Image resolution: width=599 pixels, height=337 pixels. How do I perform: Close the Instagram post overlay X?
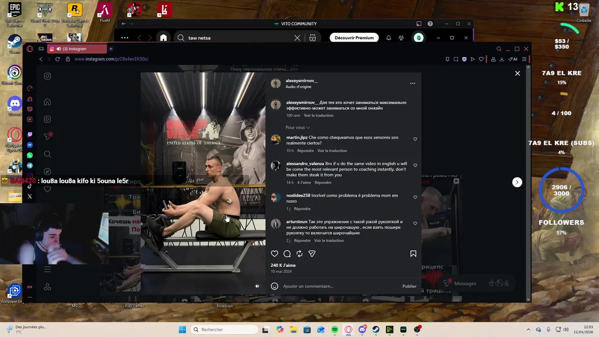coord(518,73)
